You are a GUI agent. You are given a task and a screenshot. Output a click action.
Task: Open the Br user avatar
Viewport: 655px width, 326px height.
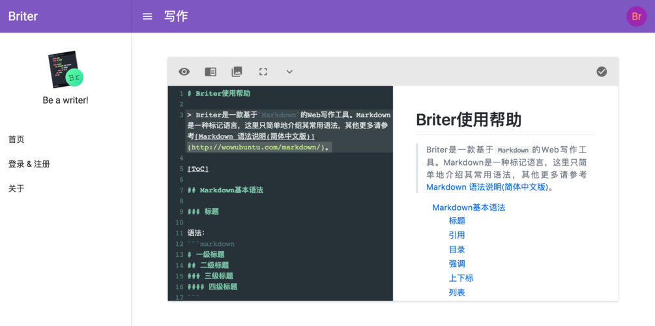[x=637, y=17]
